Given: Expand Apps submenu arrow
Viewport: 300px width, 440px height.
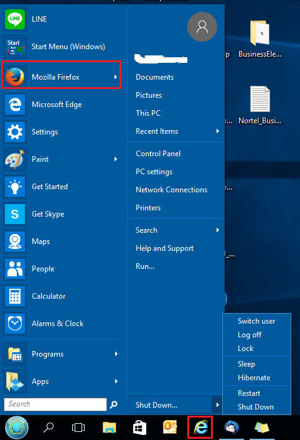Looking at the screenshot, I should point(116,381).
